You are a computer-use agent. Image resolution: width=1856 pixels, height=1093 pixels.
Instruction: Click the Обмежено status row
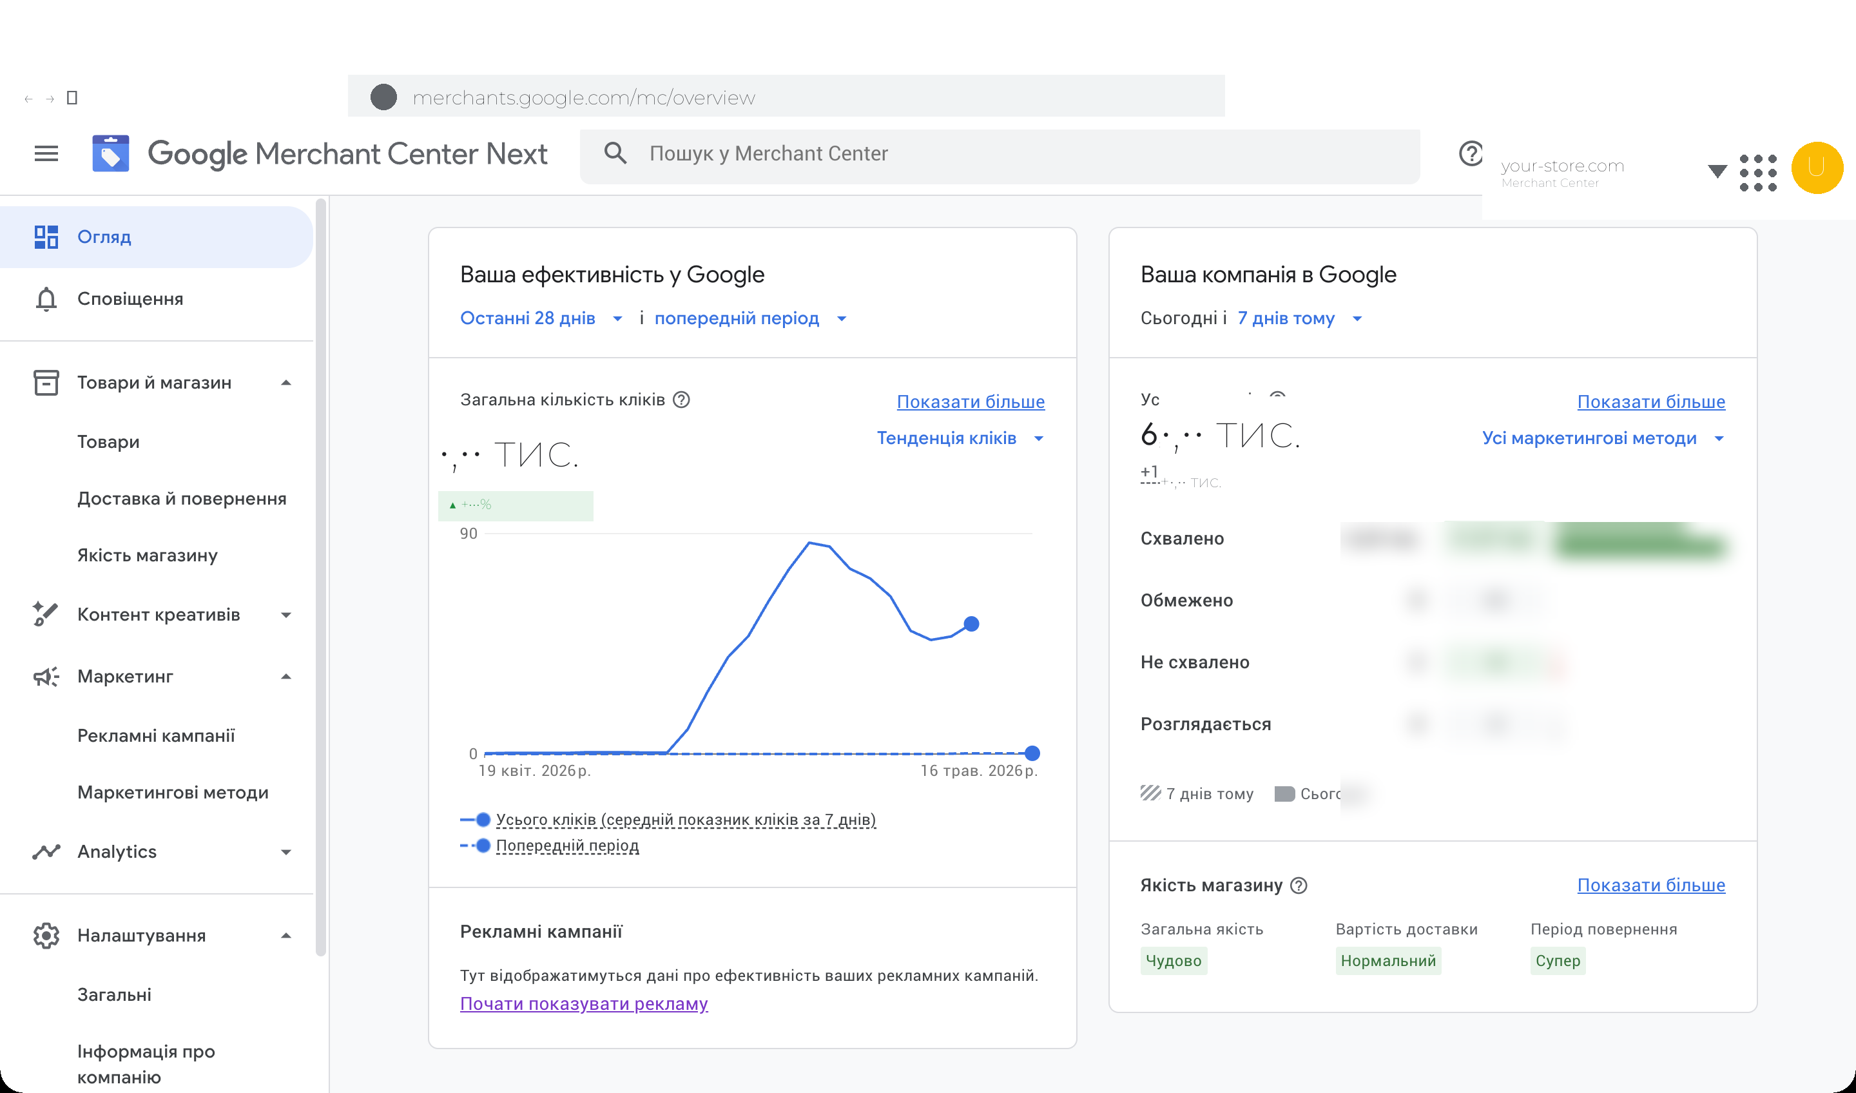(x=1433, y=601)
